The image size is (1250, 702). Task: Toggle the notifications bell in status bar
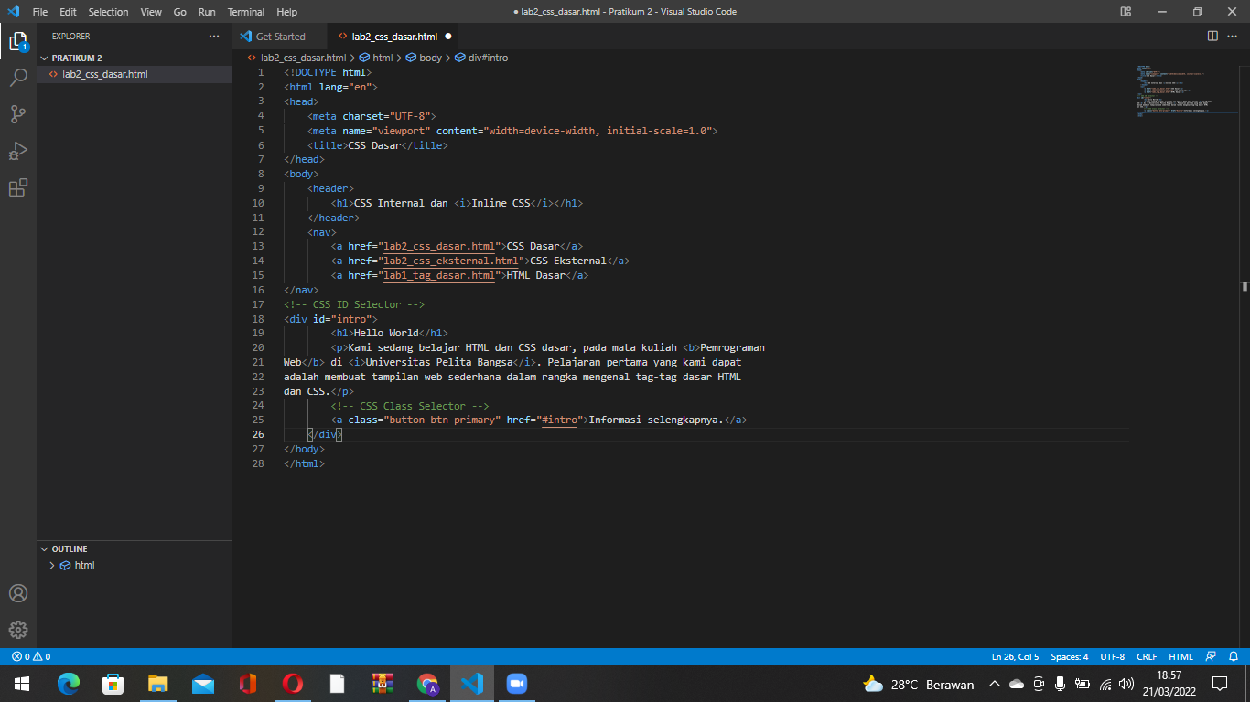tap(1235, 656)
